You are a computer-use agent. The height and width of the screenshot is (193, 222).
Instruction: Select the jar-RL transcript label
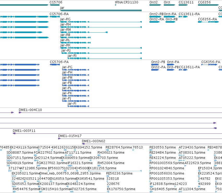pyautogui.click(x=65, y=40)
